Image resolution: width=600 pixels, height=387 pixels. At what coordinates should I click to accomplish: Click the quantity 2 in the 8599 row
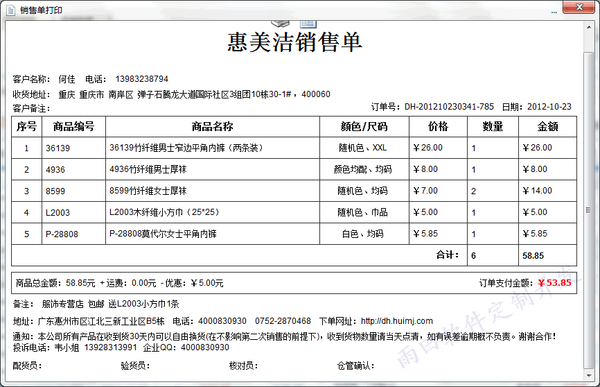click(x=474, y=191)
